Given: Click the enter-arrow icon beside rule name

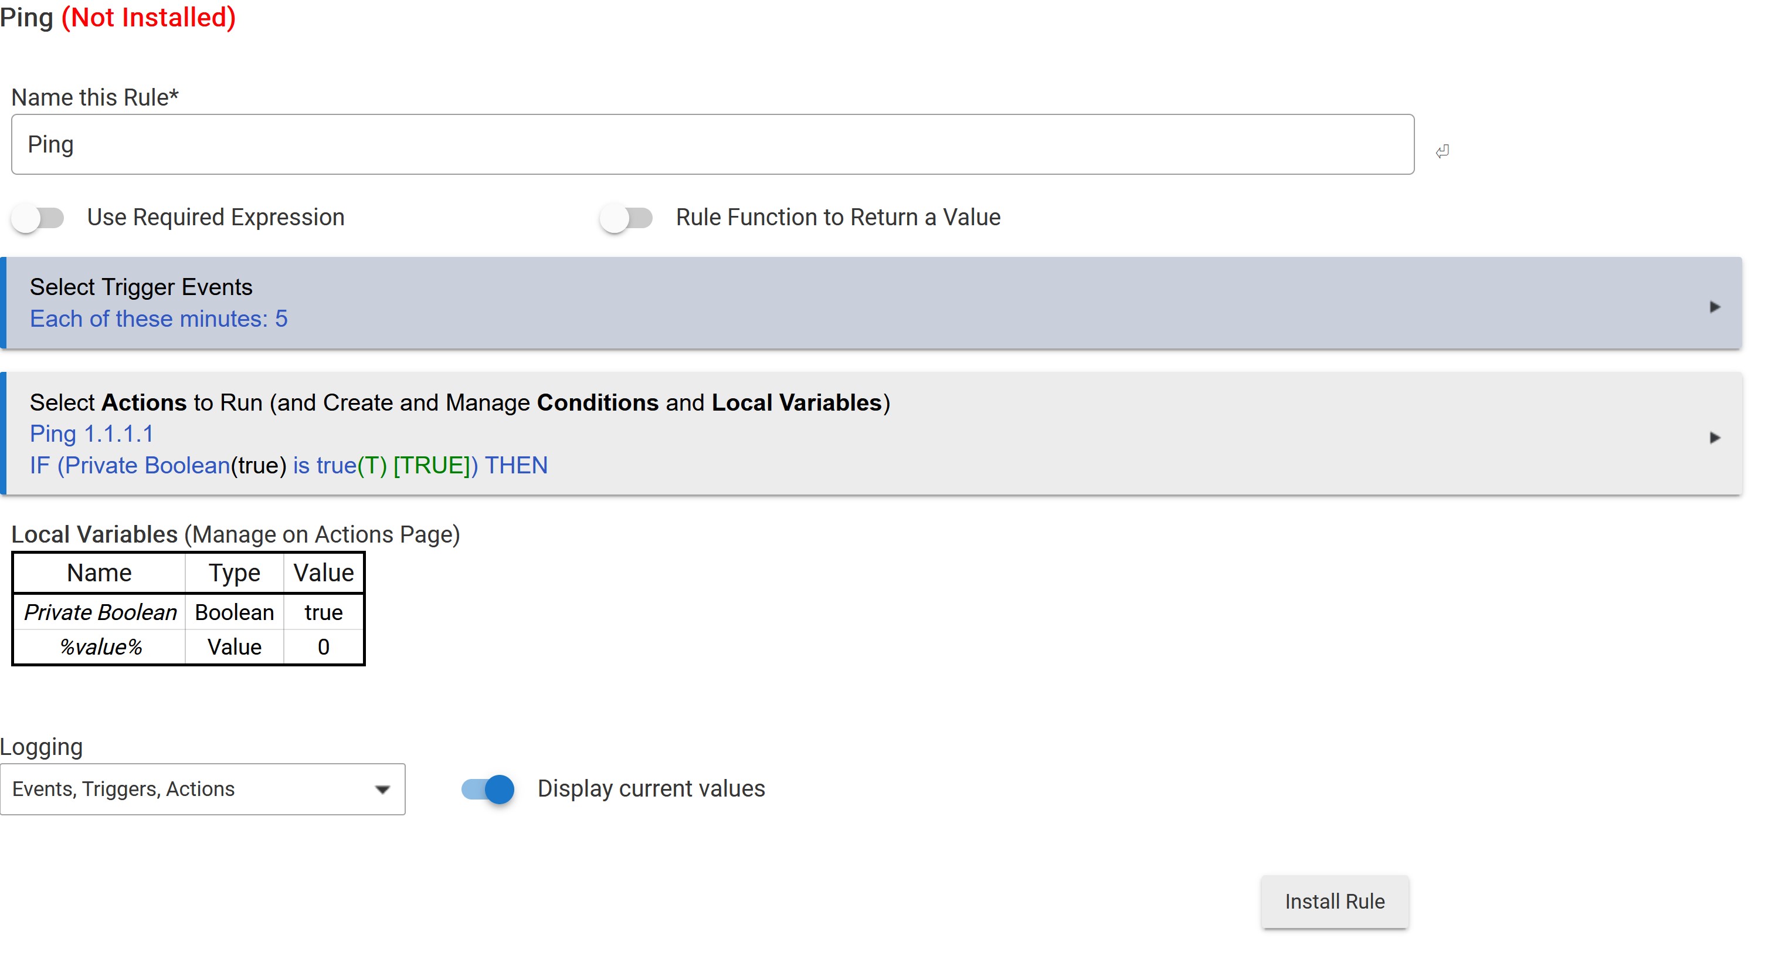Looking at the screenshot, I should (1441, 151).
